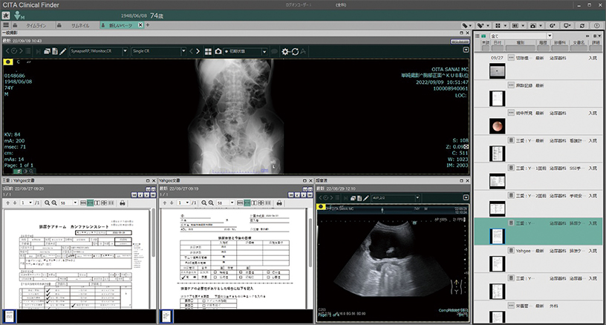Click the hamburger list icon left of タイムライン tab

(x=7, y=25)
